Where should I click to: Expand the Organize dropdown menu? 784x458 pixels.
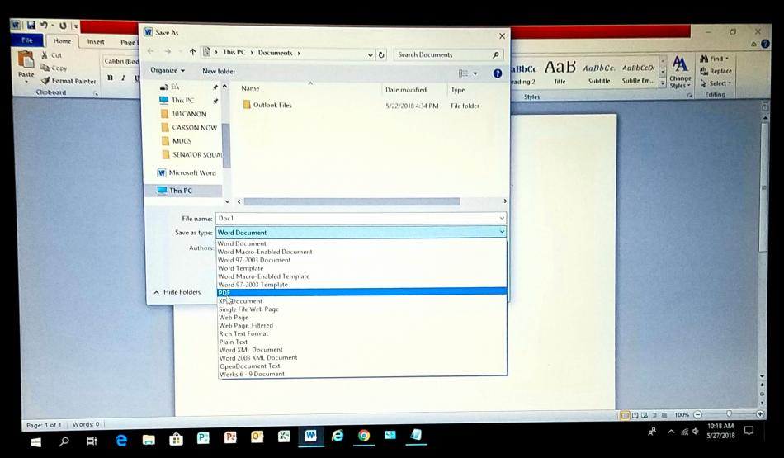pyautogui.click(x=168, y=70)
